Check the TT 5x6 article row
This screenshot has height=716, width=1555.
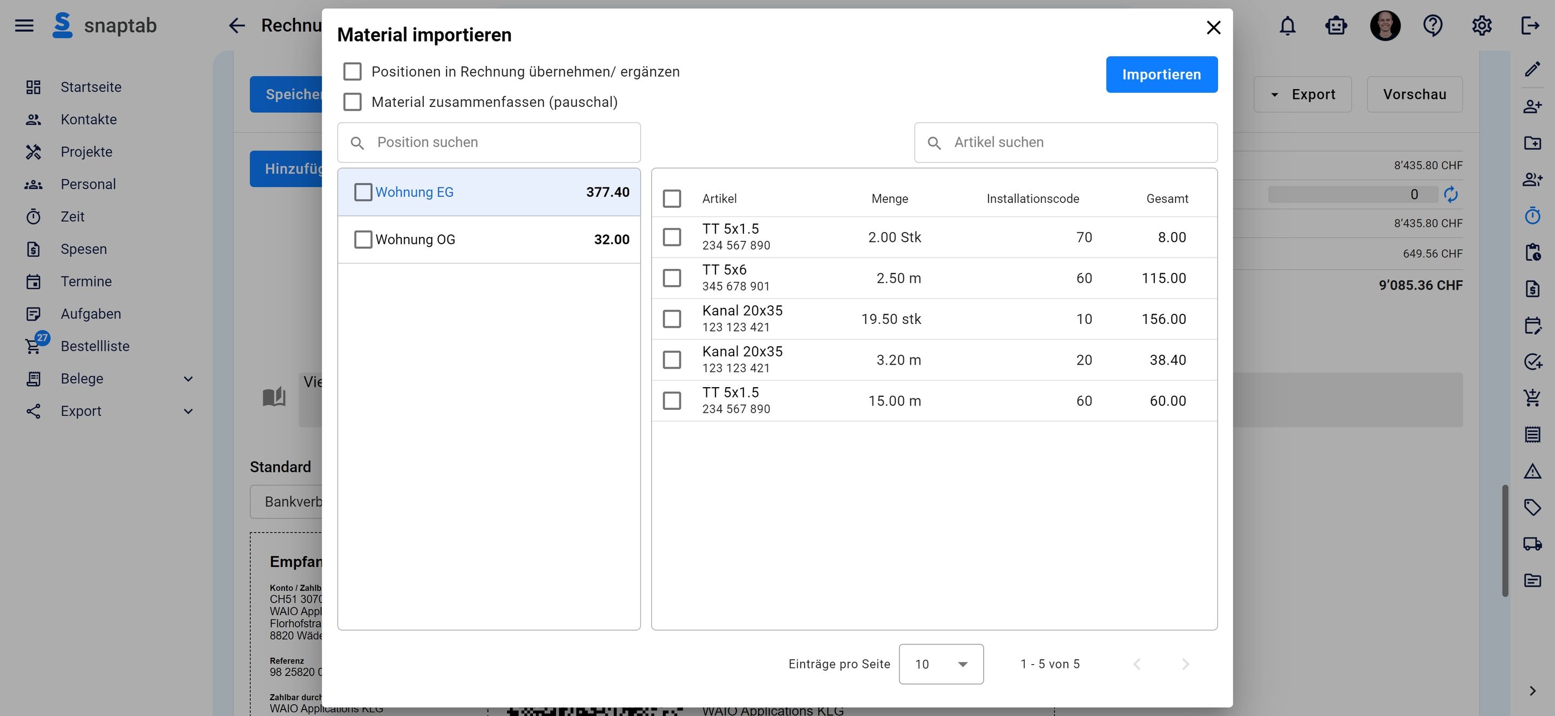[x=672, y=278]
